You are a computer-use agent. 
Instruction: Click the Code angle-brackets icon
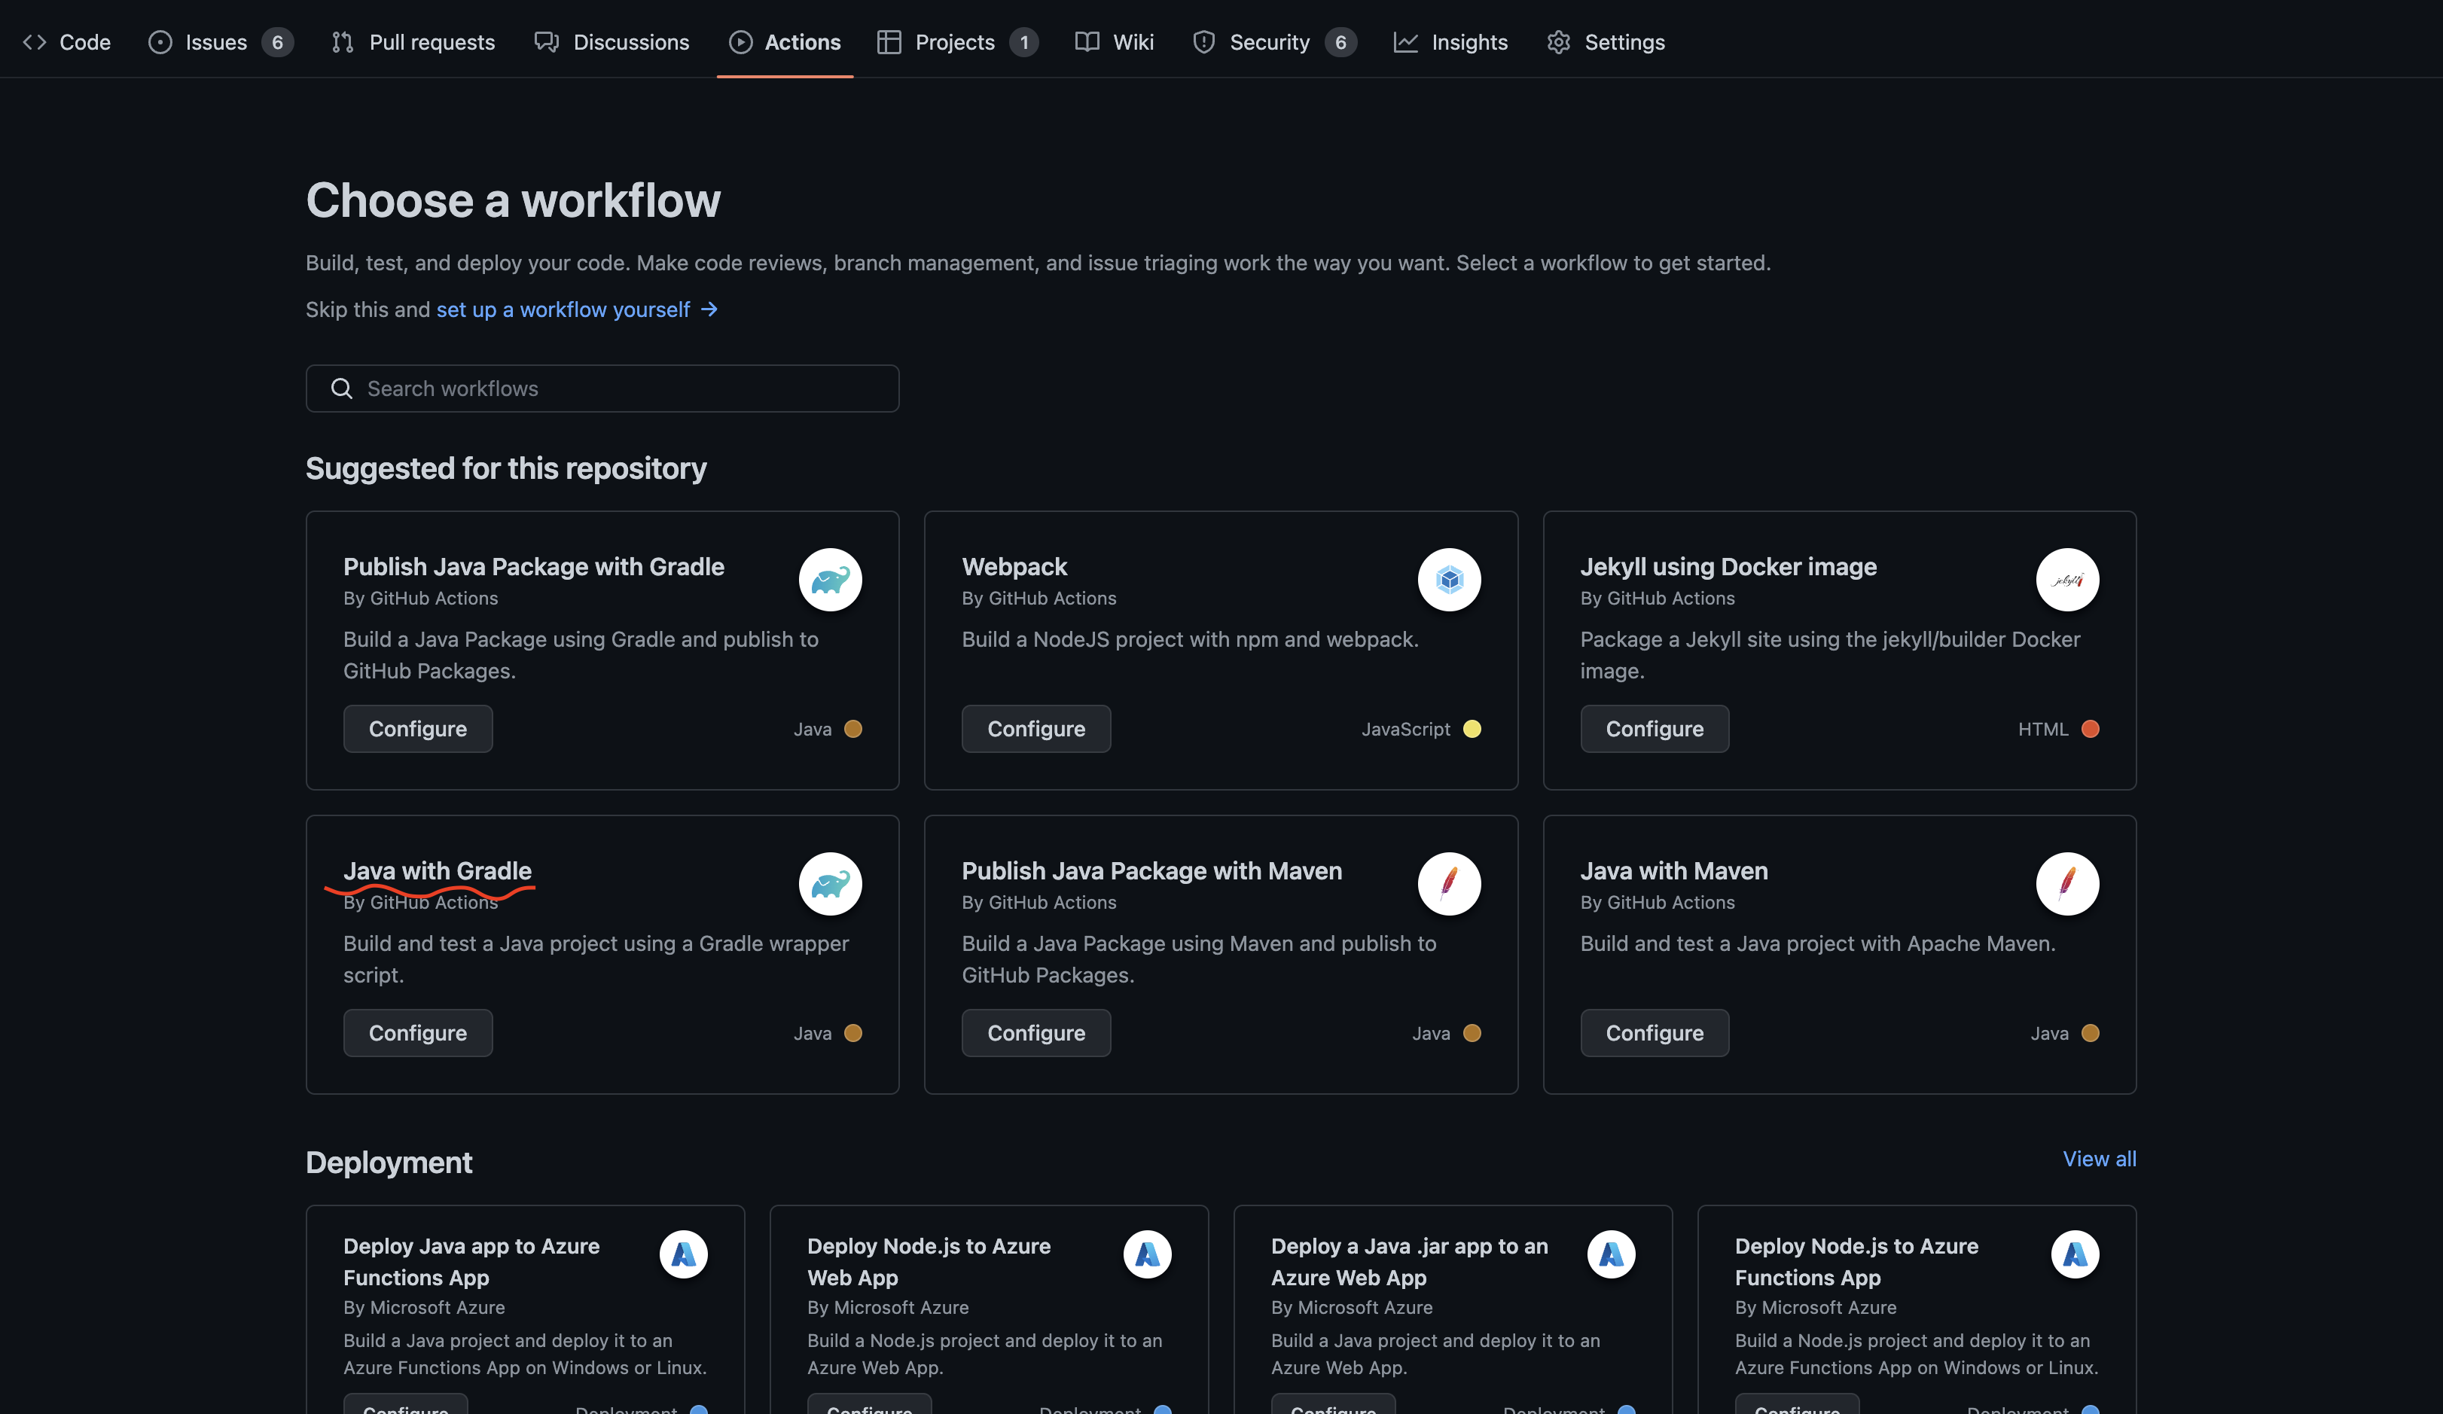tap(35, 41)
